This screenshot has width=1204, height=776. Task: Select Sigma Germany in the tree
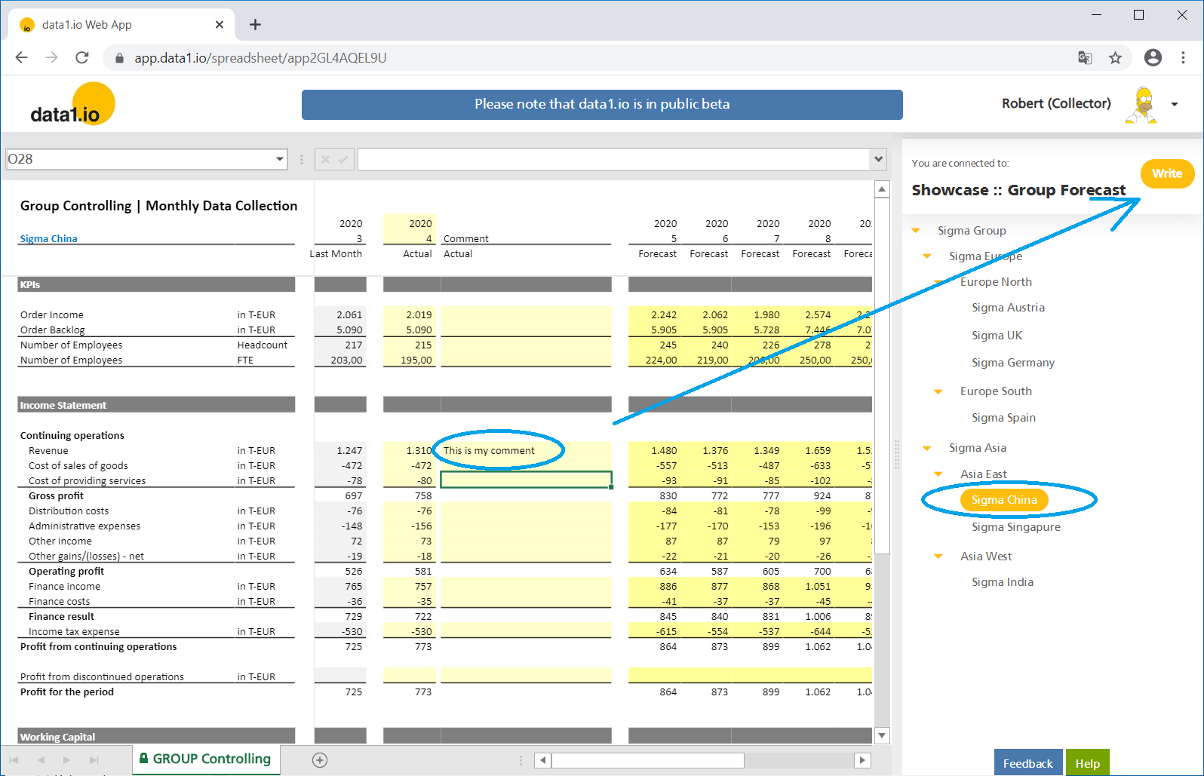1013,363
